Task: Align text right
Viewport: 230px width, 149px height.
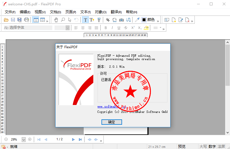Action: [x=90, y=28]
